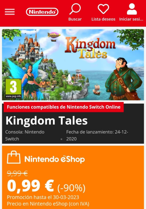This screenshot has height=209, width=146.
Task: Open the Lista deseos heart icon
Action: click(103, 9)
